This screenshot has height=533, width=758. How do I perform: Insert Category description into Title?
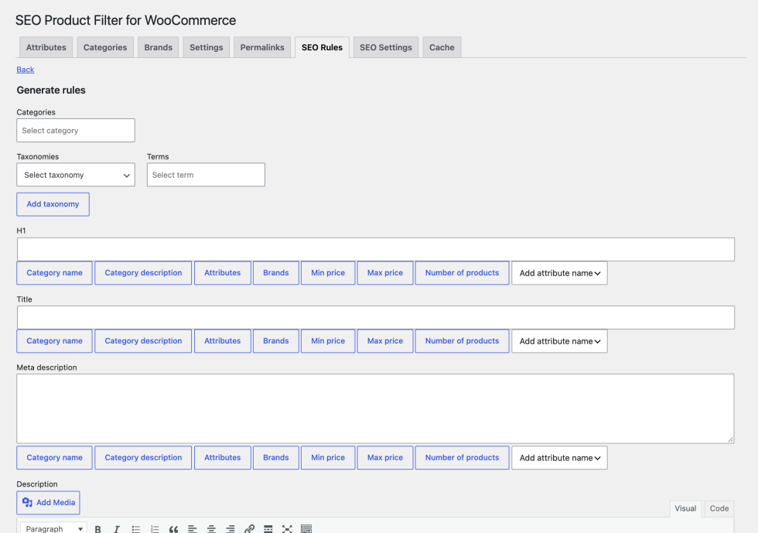[x=143, y=341]
